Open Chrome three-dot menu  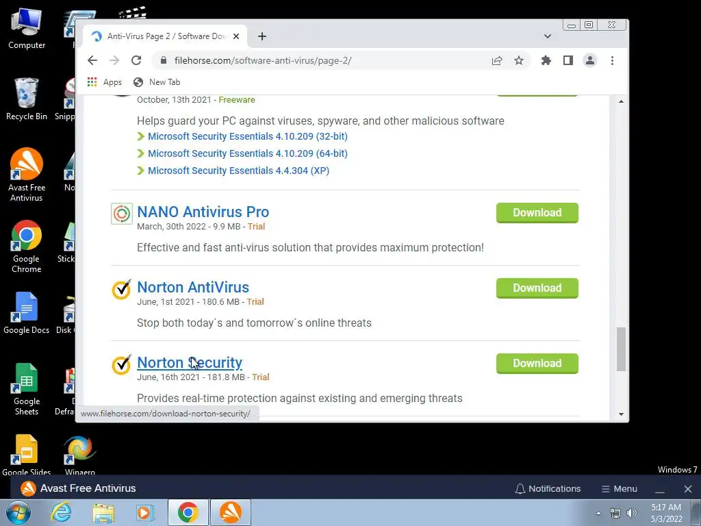(612, 60)
